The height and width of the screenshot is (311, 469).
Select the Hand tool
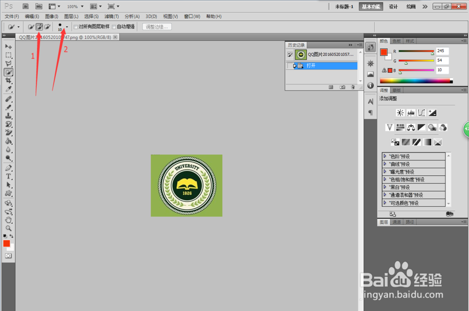tap(8, 220)
